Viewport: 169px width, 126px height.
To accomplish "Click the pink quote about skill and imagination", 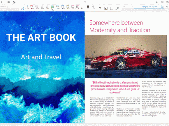I will (x=115, y=87).
